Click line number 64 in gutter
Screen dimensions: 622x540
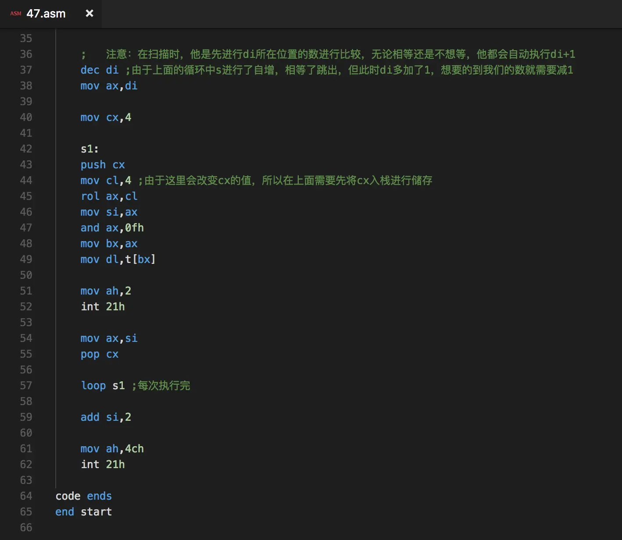pyautogui.click(x=26, y=496)
